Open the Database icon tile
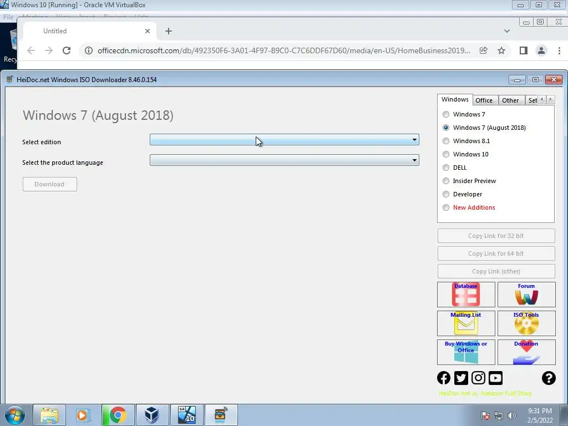This screenshot has height=426, width=568. [x=466, y=295]
